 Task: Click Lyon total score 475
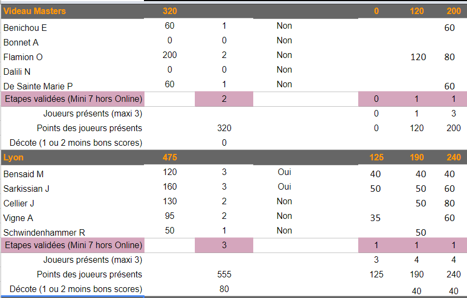click(169, 158)
